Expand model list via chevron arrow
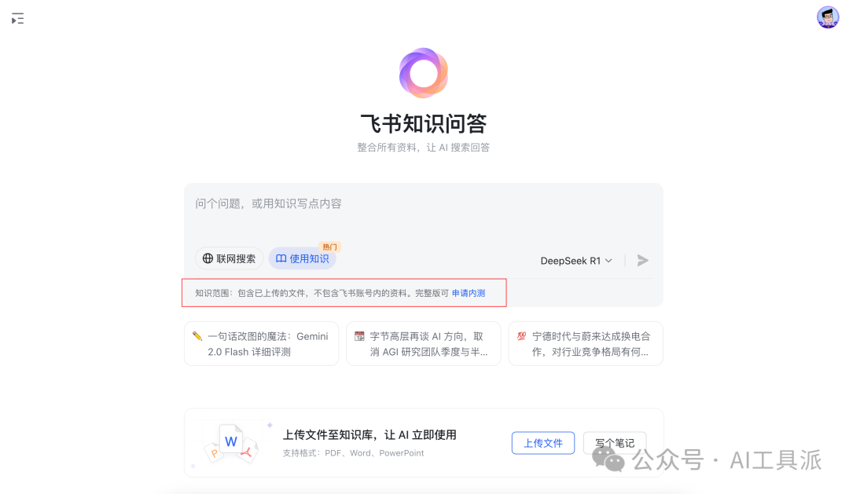The width and height of the screenshot is (849, 494). pos(608,261)
